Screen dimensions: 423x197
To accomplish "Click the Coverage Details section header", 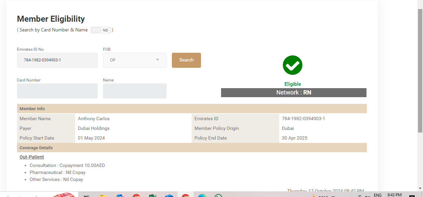I will pyautogui.click(x=192, y=148).
